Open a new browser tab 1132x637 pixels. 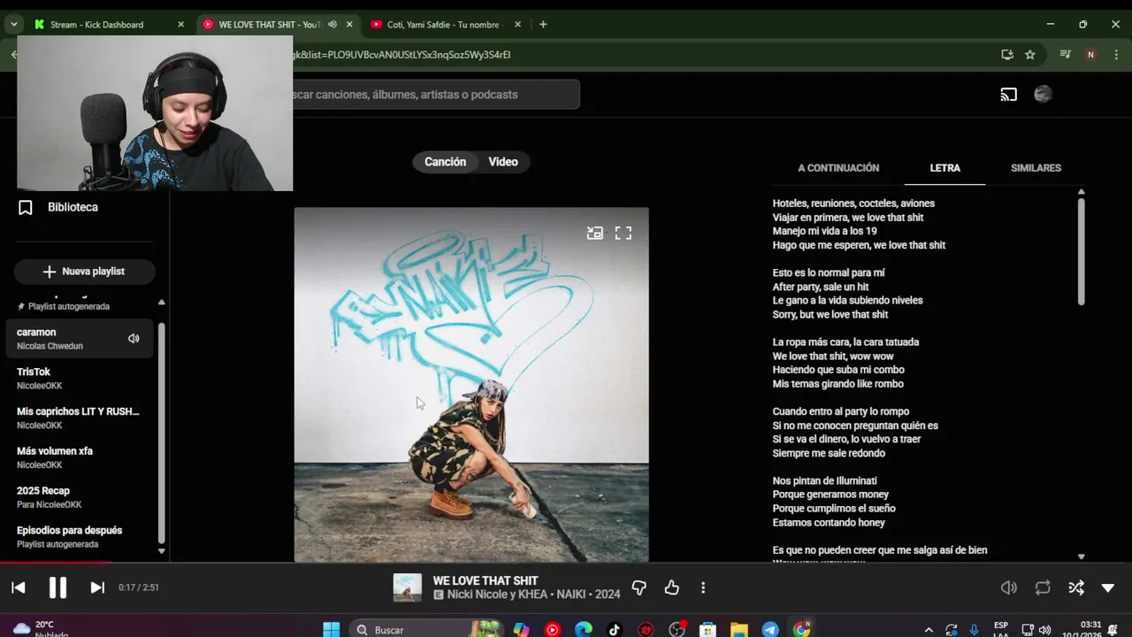point(543,25)
